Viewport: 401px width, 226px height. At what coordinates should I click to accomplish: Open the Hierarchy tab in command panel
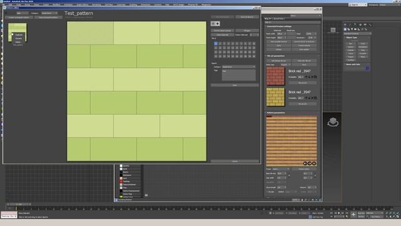(x=355, y=25)
